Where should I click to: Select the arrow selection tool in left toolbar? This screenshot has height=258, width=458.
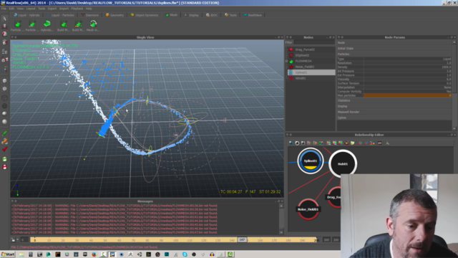[4, 19]
